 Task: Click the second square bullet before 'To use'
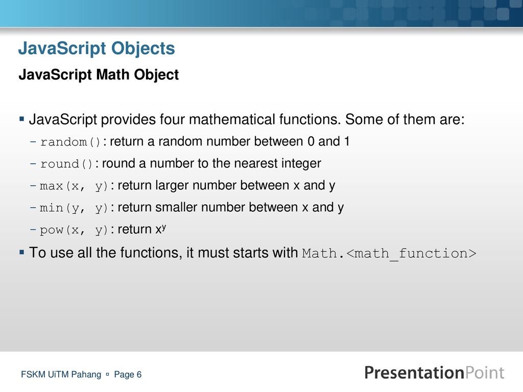(x=21, y=252)
